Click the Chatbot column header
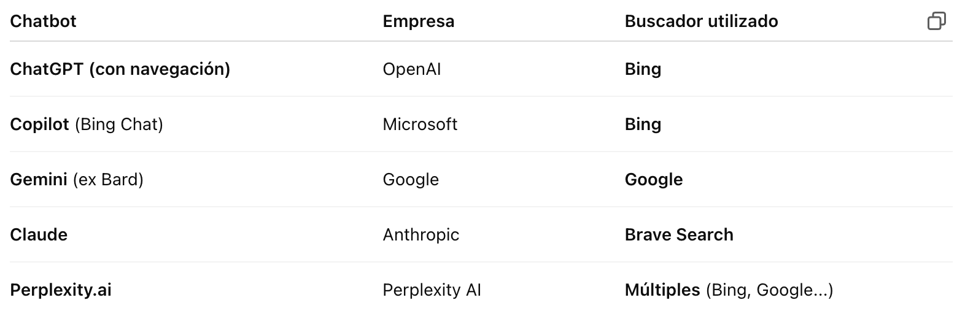The width and height of the screenshot is (965, 319). [43, 21]
